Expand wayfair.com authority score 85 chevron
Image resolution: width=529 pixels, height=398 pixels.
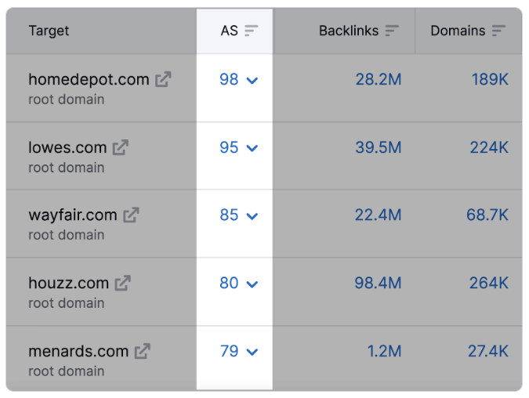(252, 216)
